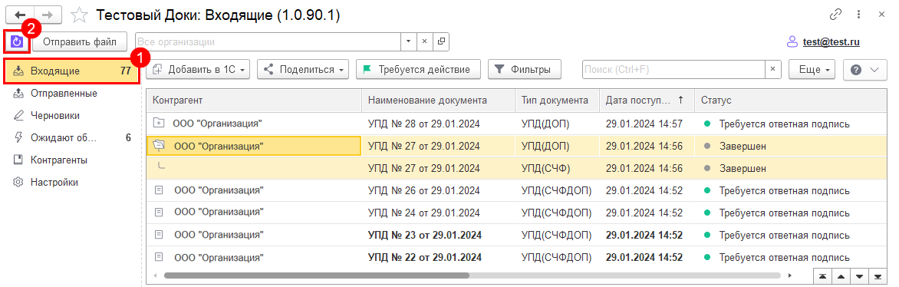Screen dimensions: 899x287
Task: Clear the organization field with the x
Action: click(x=425, y=42)
